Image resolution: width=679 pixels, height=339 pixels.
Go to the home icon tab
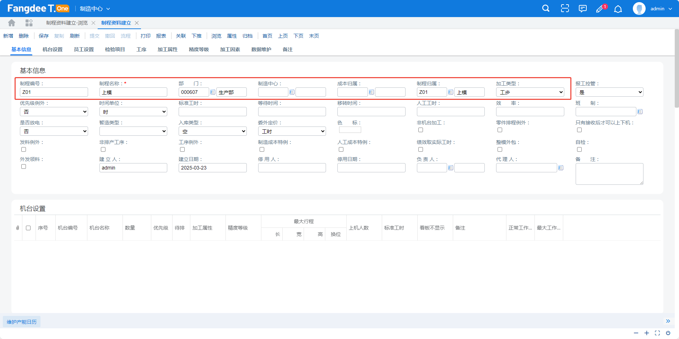(12, 23)
